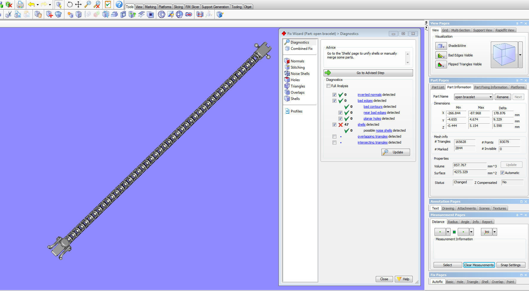Click the clipboard with green checkmark icon
529x291 pixels.
108,4
